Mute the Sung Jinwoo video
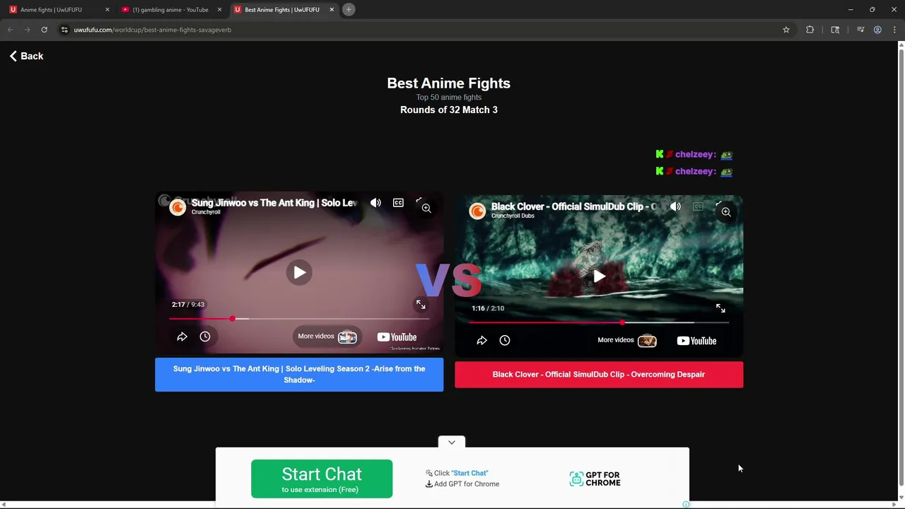The height and width of the screenshot is (509, 905). click(x=375, y=203)
